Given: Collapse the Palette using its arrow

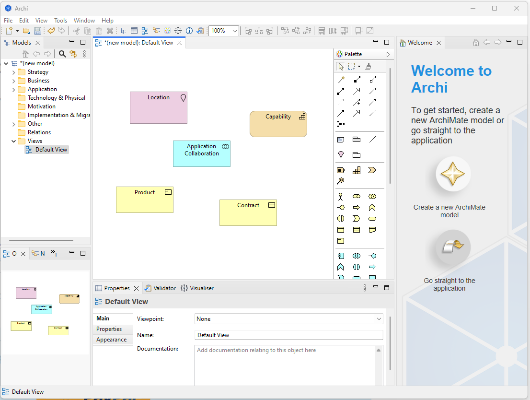Looking at the screenshot, I should click(388, 54).
